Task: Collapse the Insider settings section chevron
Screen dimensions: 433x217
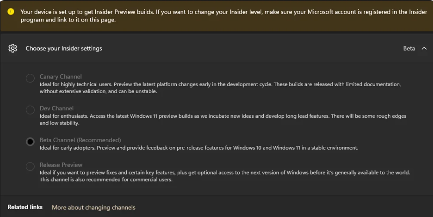Action: [x=424, y=48]
